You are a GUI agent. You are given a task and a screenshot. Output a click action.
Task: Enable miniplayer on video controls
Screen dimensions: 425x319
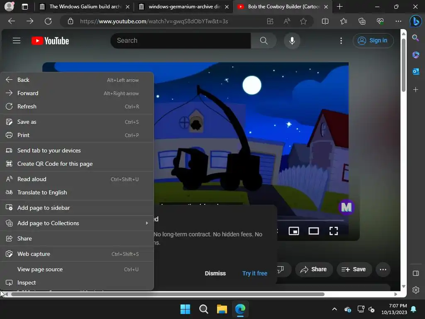pyautogui.click(x=294, y=231)
